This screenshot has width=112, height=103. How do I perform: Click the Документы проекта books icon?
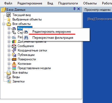point(14,42)
